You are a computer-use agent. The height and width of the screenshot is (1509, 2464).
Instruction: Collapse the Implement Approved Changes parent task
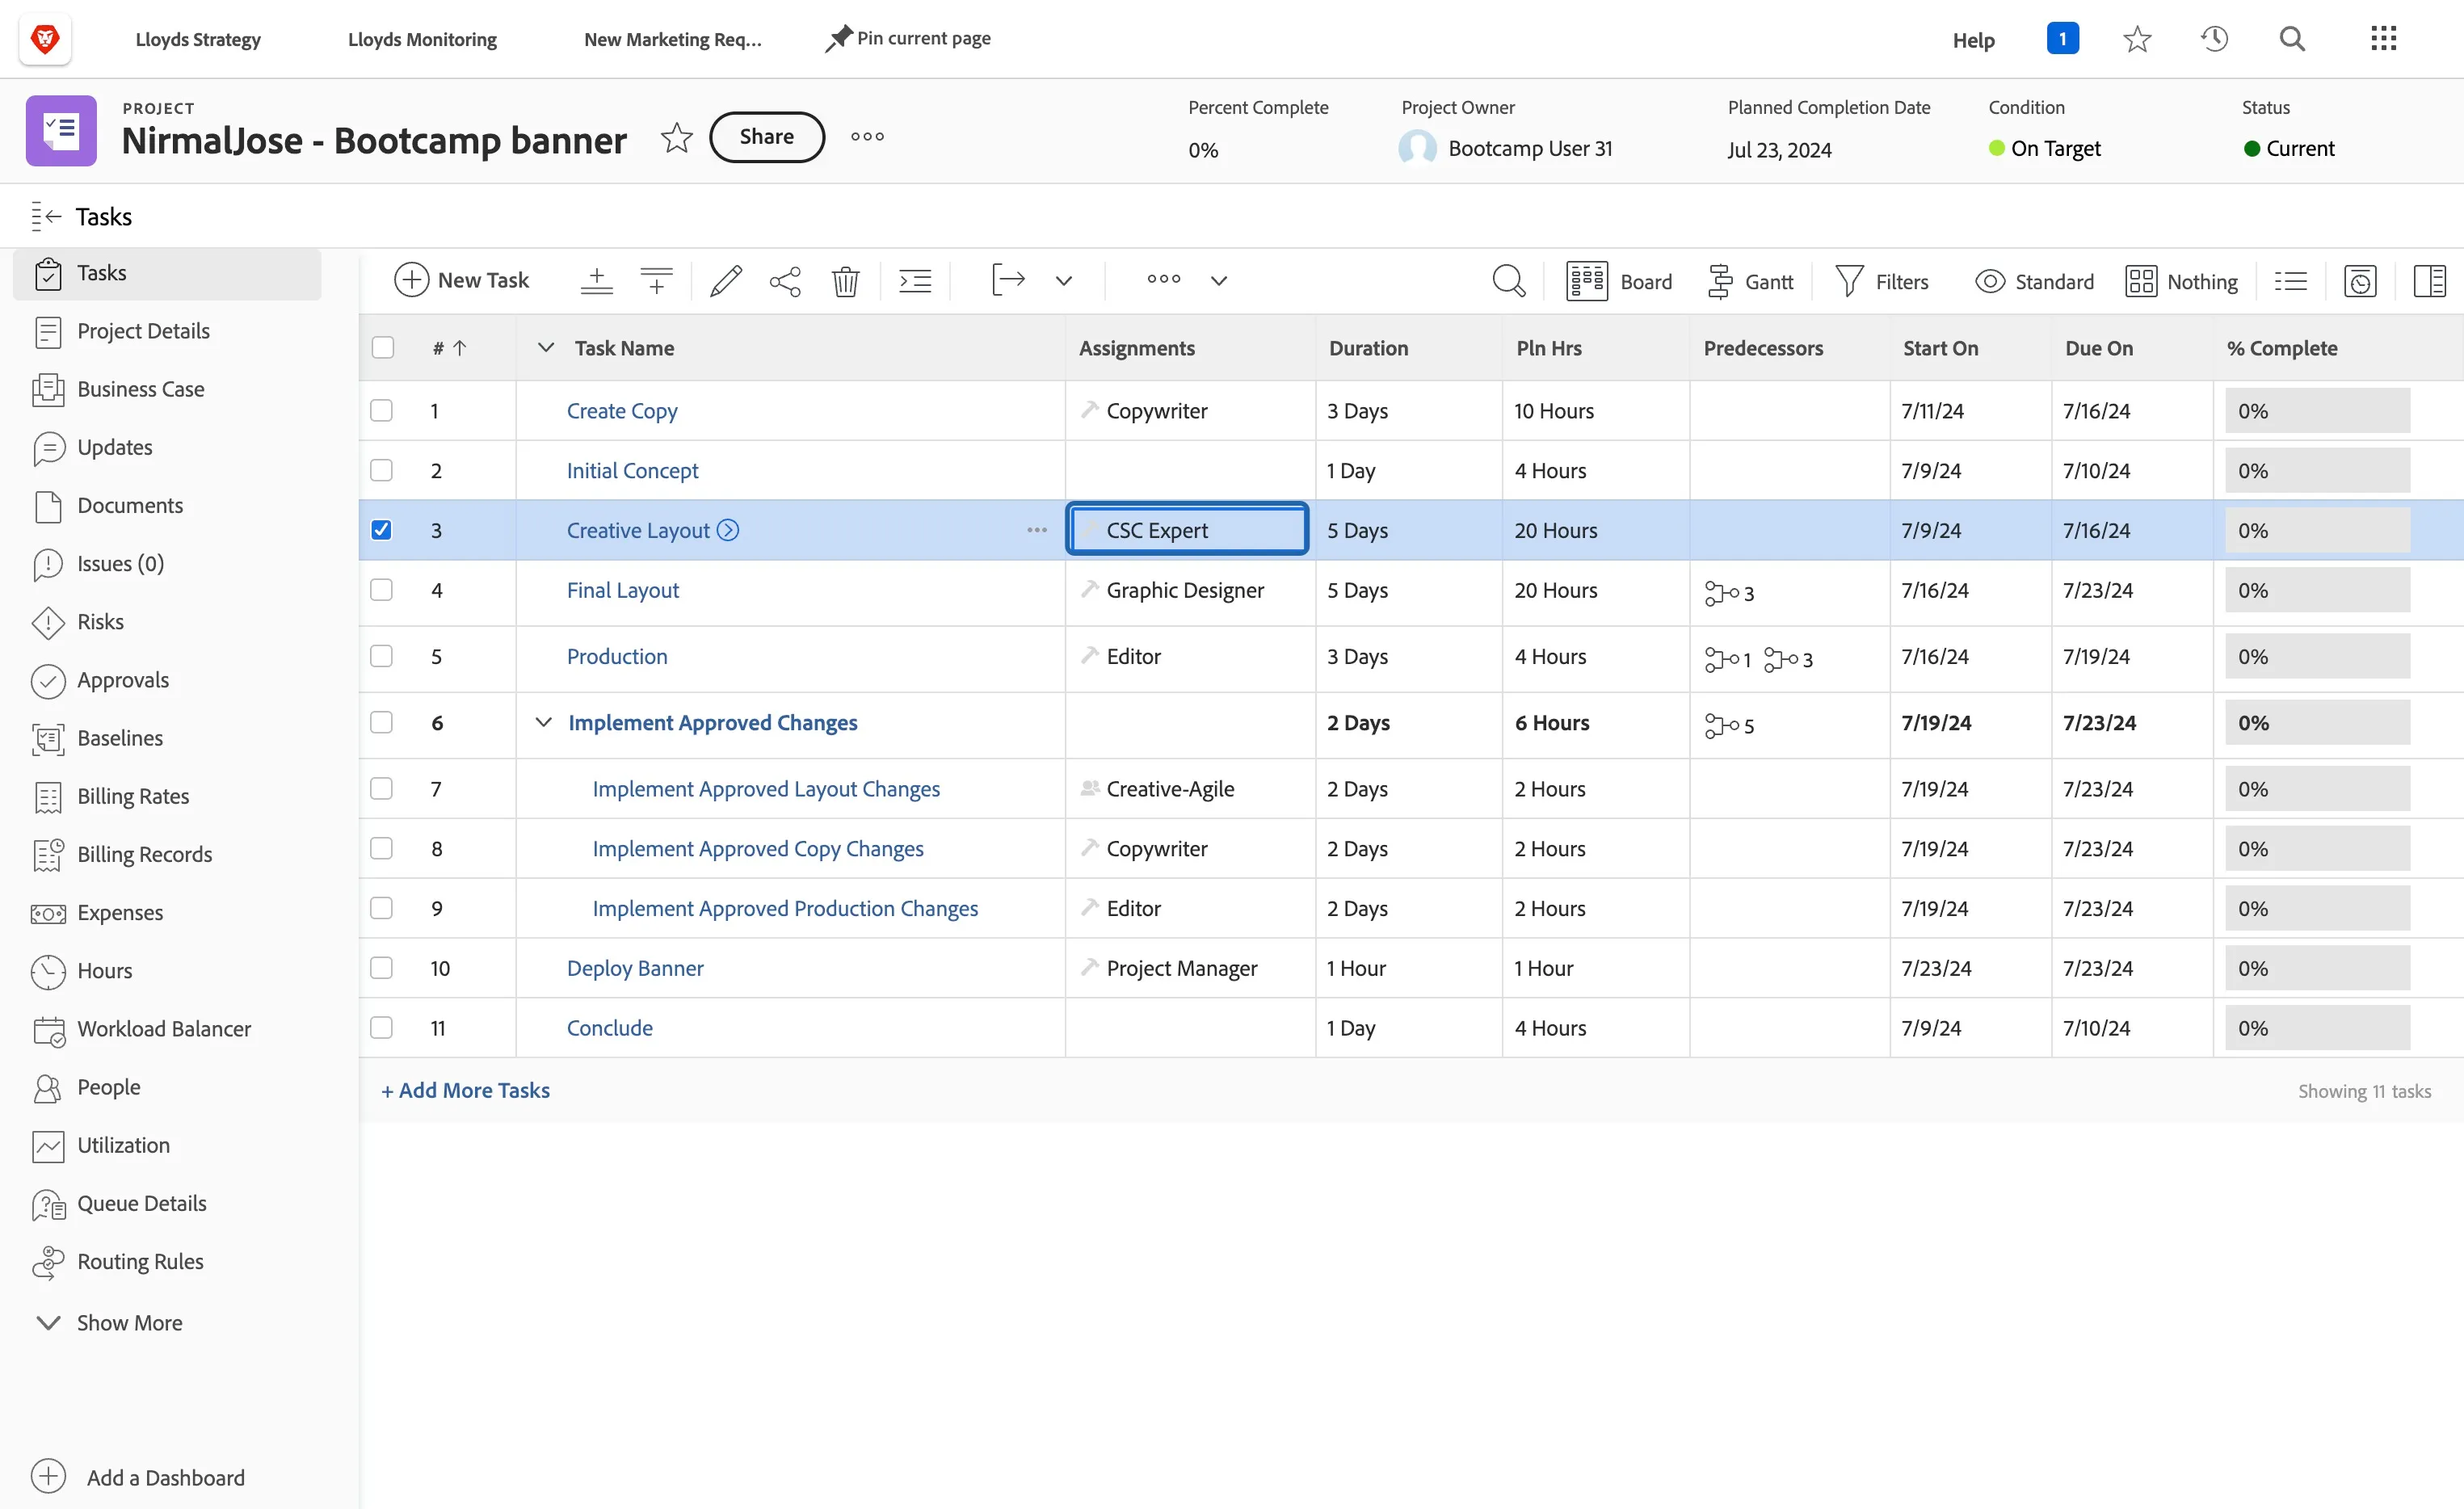pyautogui.click(x=543, y=722)
